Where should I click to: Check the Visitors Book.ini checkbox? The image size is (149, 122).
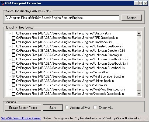[x=13, y=81]
